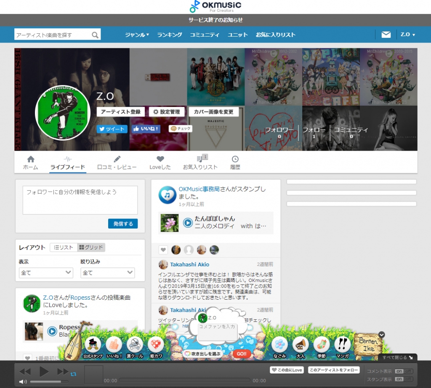Select the なごみ flower stamp

tap(279, 347)
